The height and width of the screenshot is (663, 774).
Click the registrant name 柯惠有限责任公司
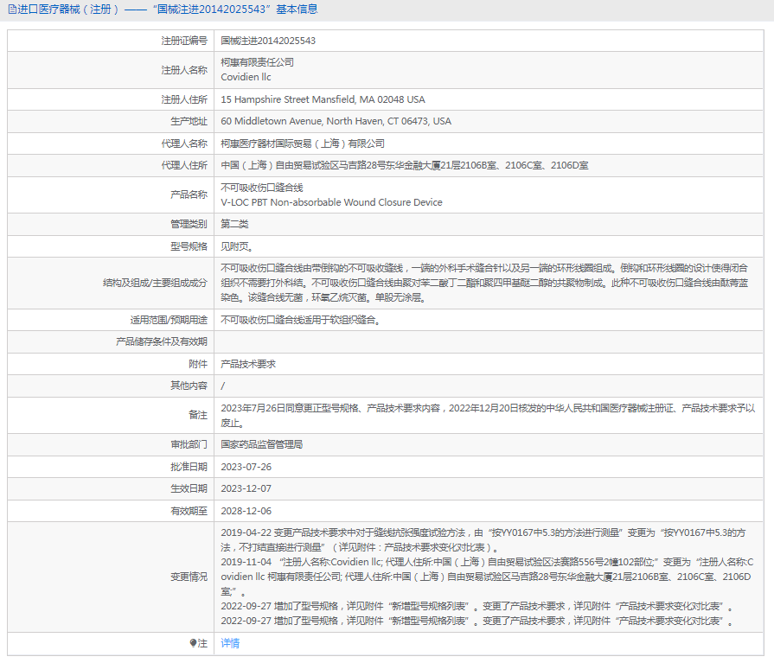pyautogui.click(x=257, y=62)
